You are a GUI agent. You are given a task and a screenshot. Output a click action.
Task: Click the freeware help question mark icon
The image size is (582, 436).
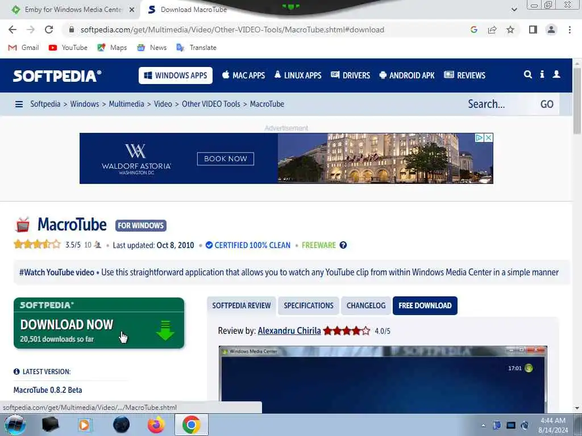(x=343, y=245)
